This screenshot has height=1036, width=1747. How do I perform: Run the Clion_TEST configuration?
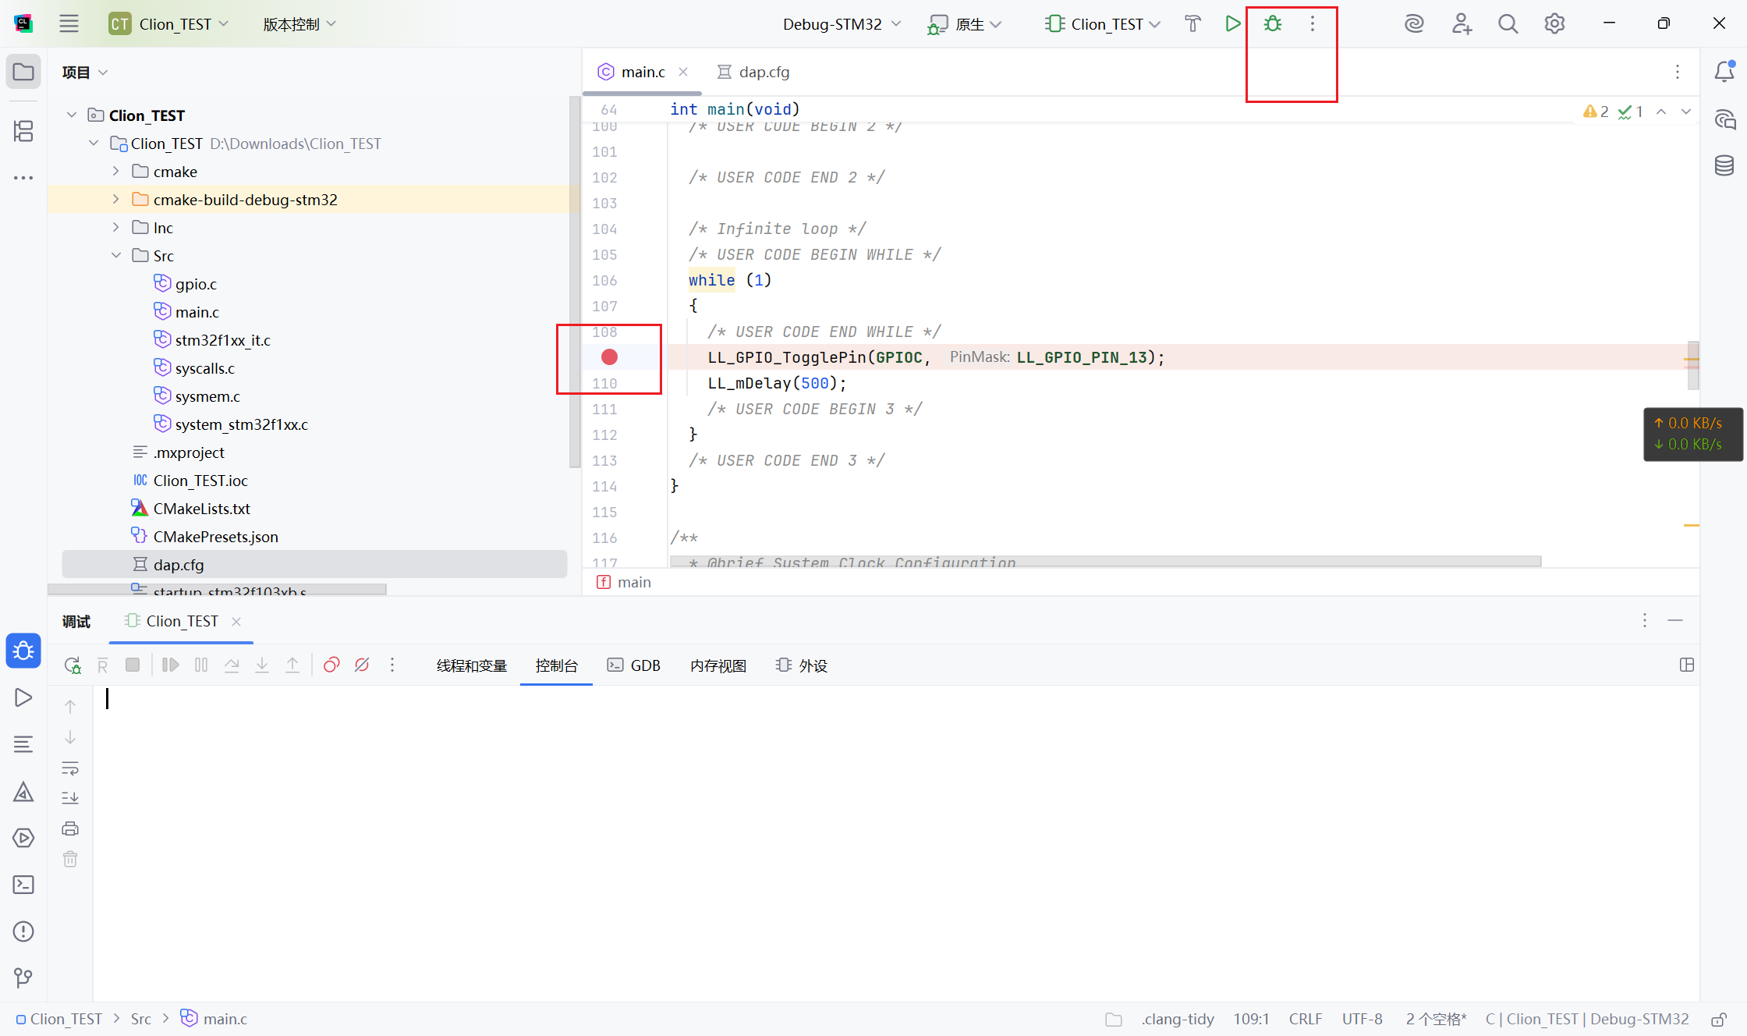point(1232,24)
